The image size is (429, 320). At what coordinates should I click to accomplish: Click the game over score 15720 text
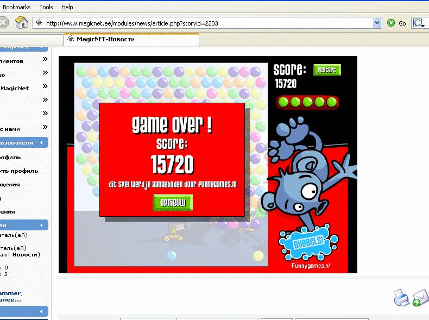click(172, 164)
